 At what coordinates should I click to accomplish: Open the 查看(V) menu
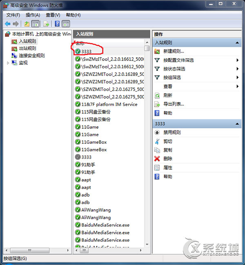pyautogui.click(x=53, y=15)
